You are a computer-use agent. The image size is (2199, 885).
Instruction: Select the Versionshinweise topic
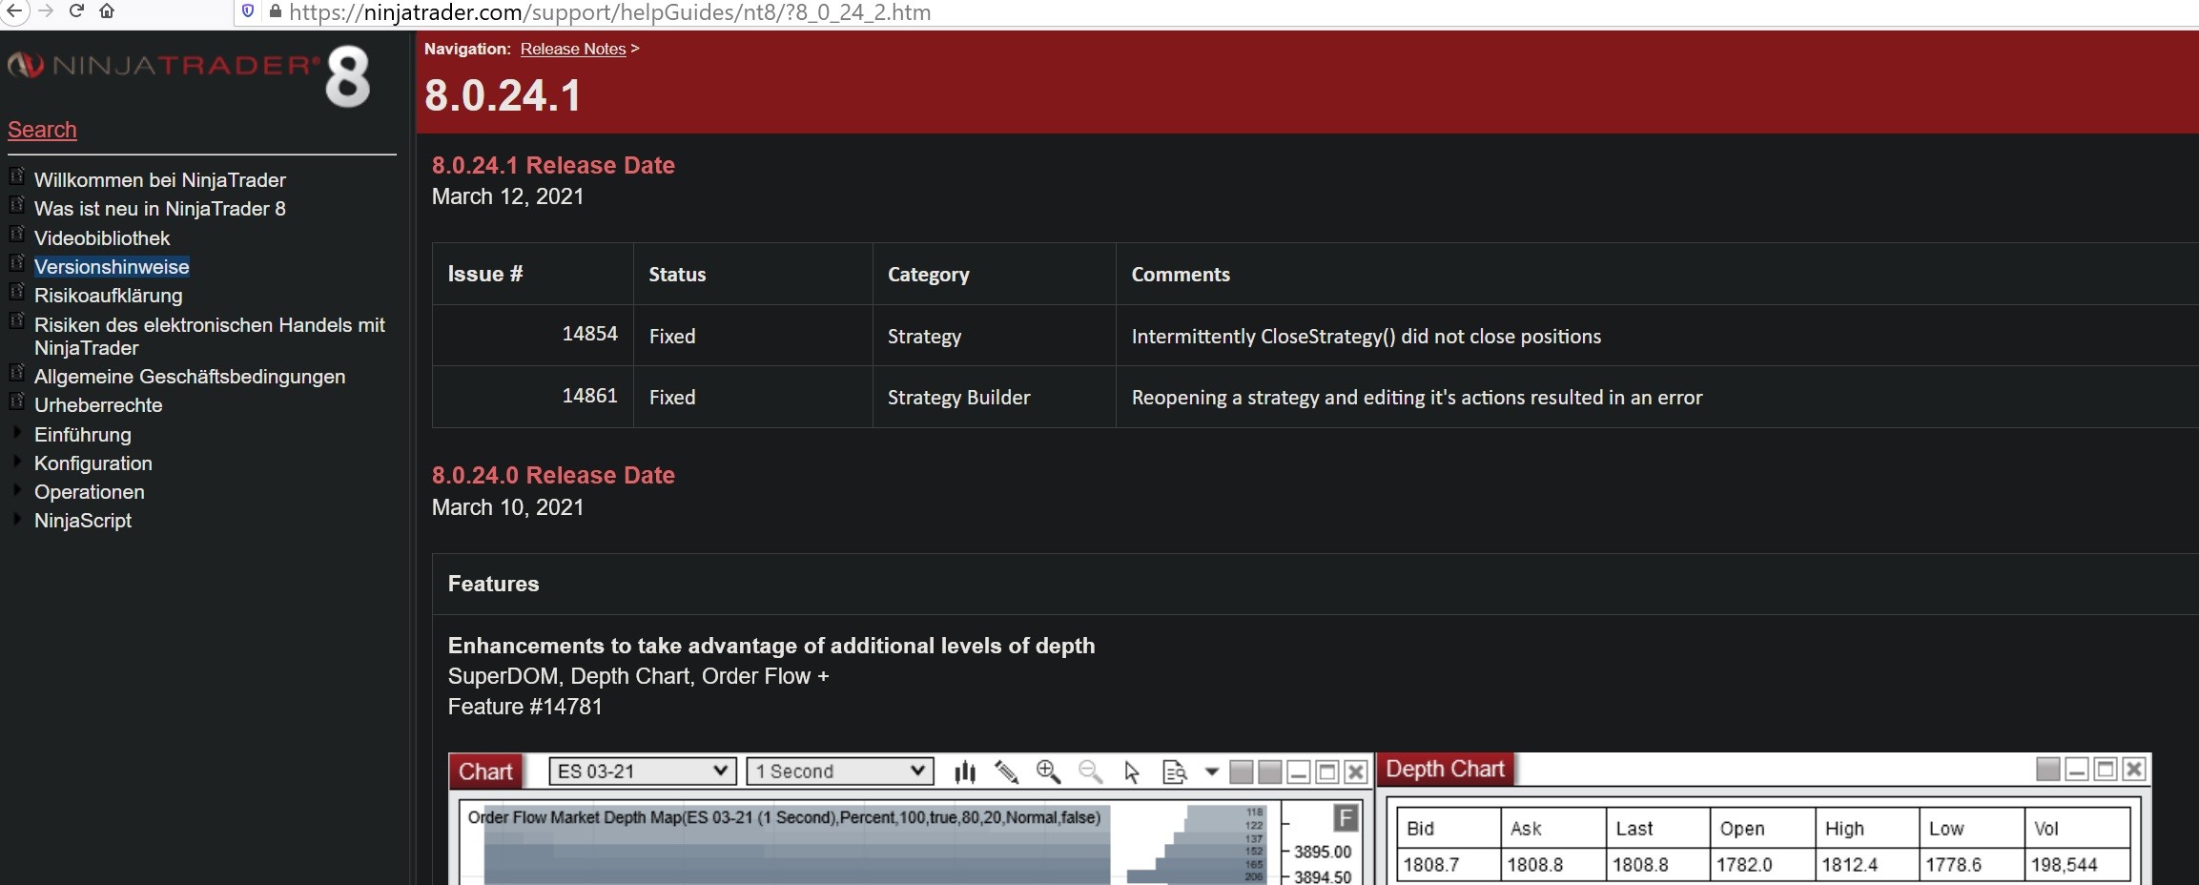(x=112, y=267)
